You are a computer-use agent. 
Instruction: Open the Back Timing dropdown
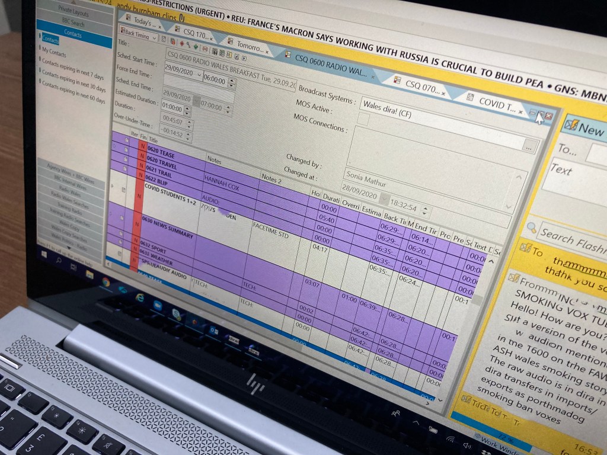(154, 37)
